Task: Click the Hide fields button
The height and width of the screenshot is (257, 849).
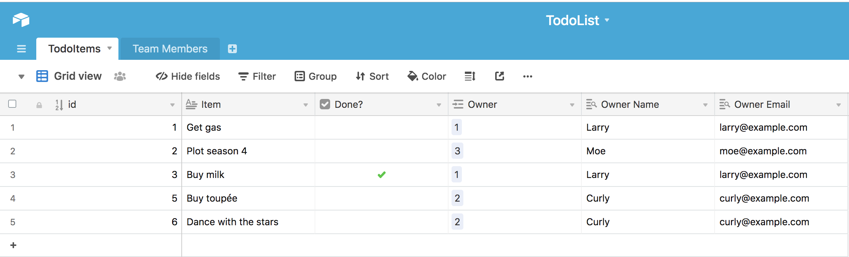Action: tap(188, 76)
